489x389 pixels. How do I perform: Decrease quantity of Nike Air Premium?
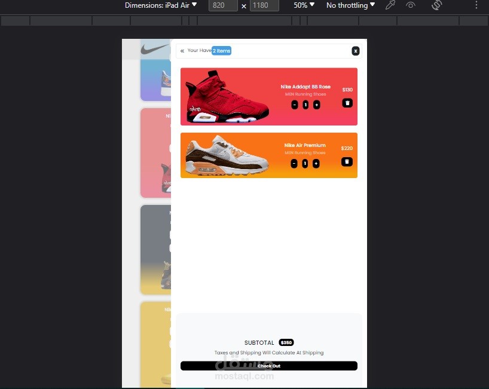[294, 164]
